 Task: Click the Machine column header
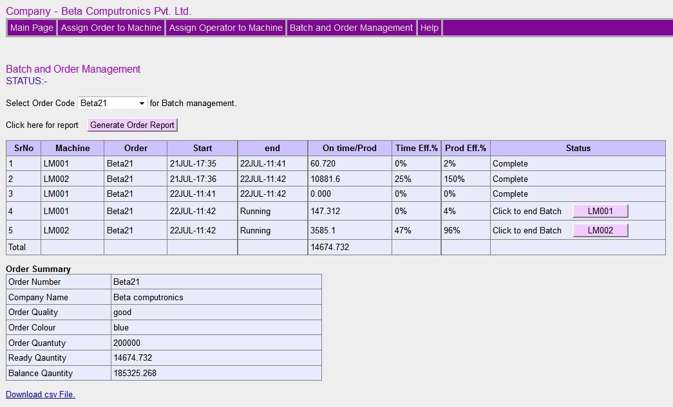[72, 148]
